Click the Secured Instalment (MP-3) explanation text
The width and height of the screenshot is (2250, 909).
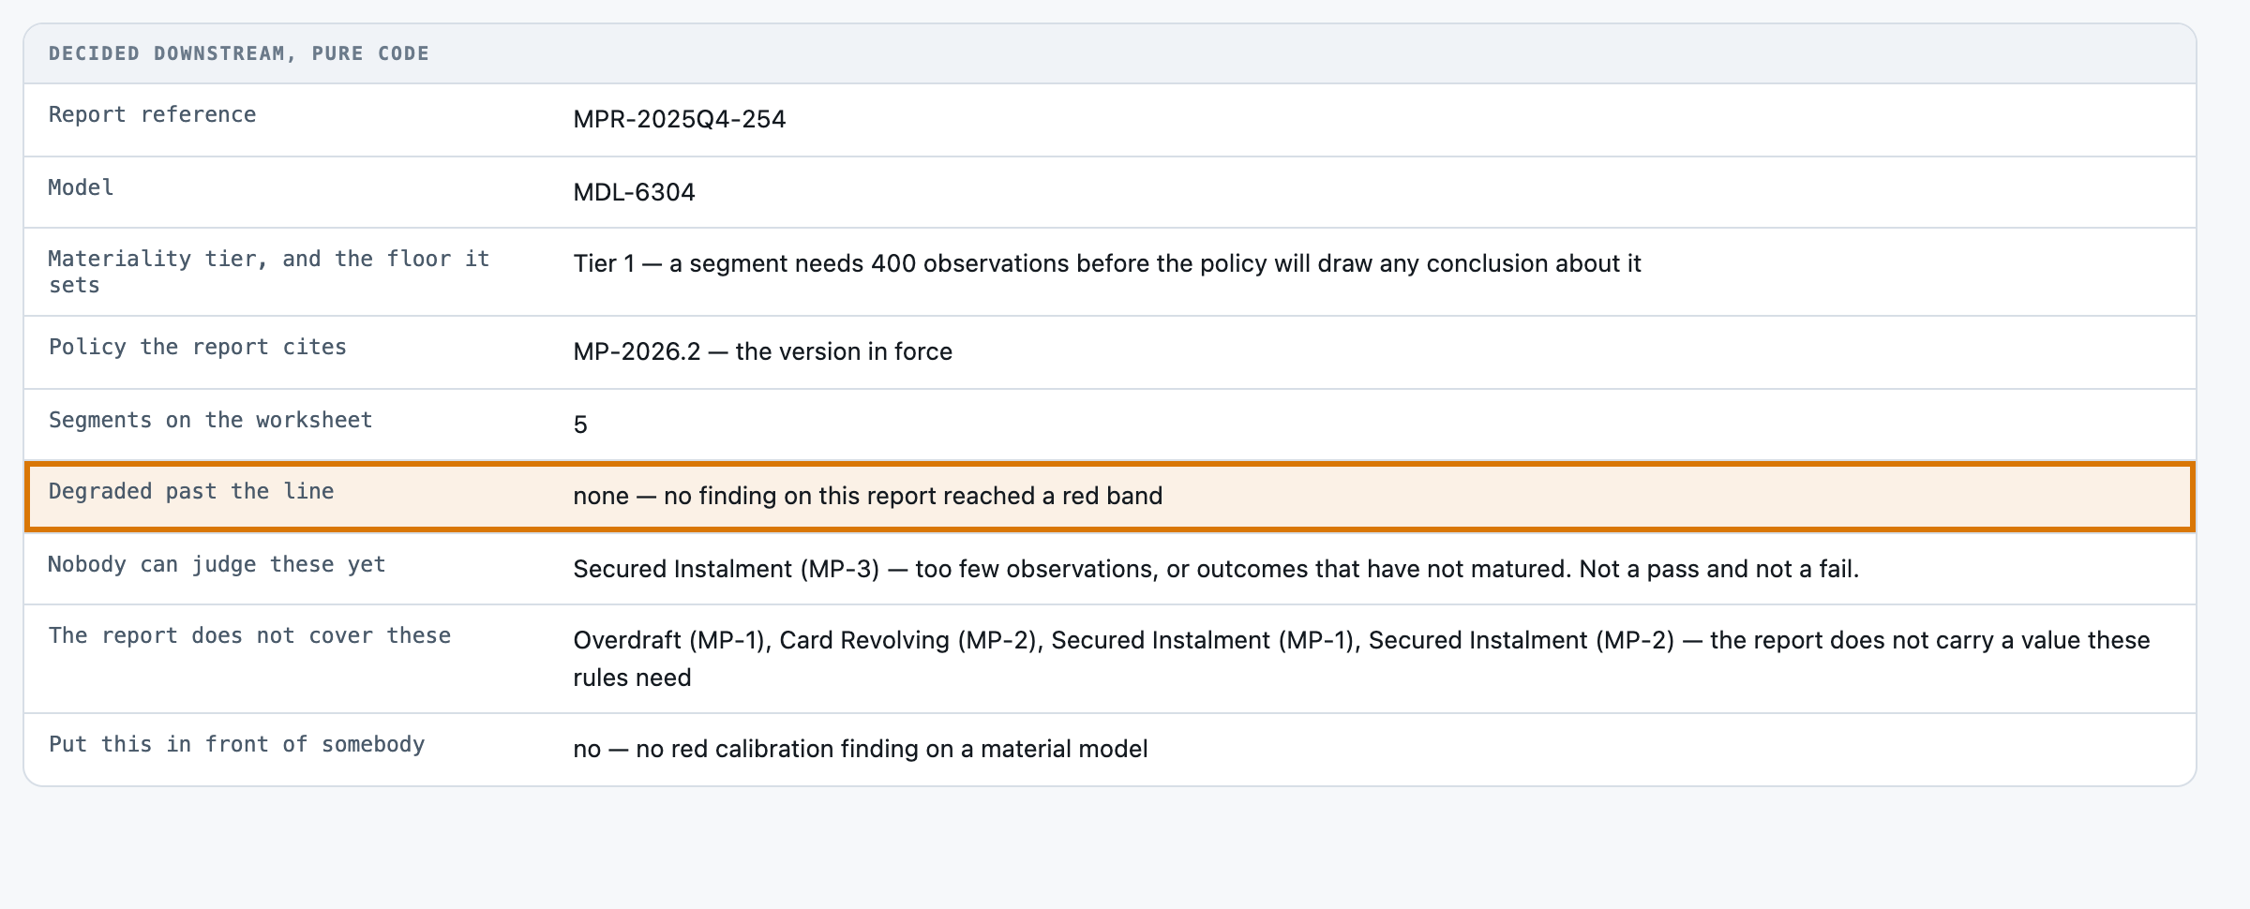click(x=1216, y=569)
